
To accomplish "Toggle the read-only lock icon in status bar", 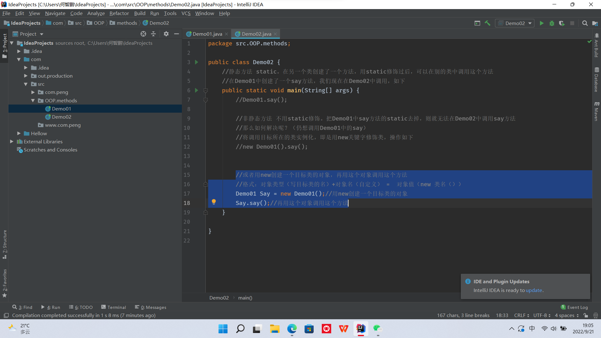I will 586,315.
